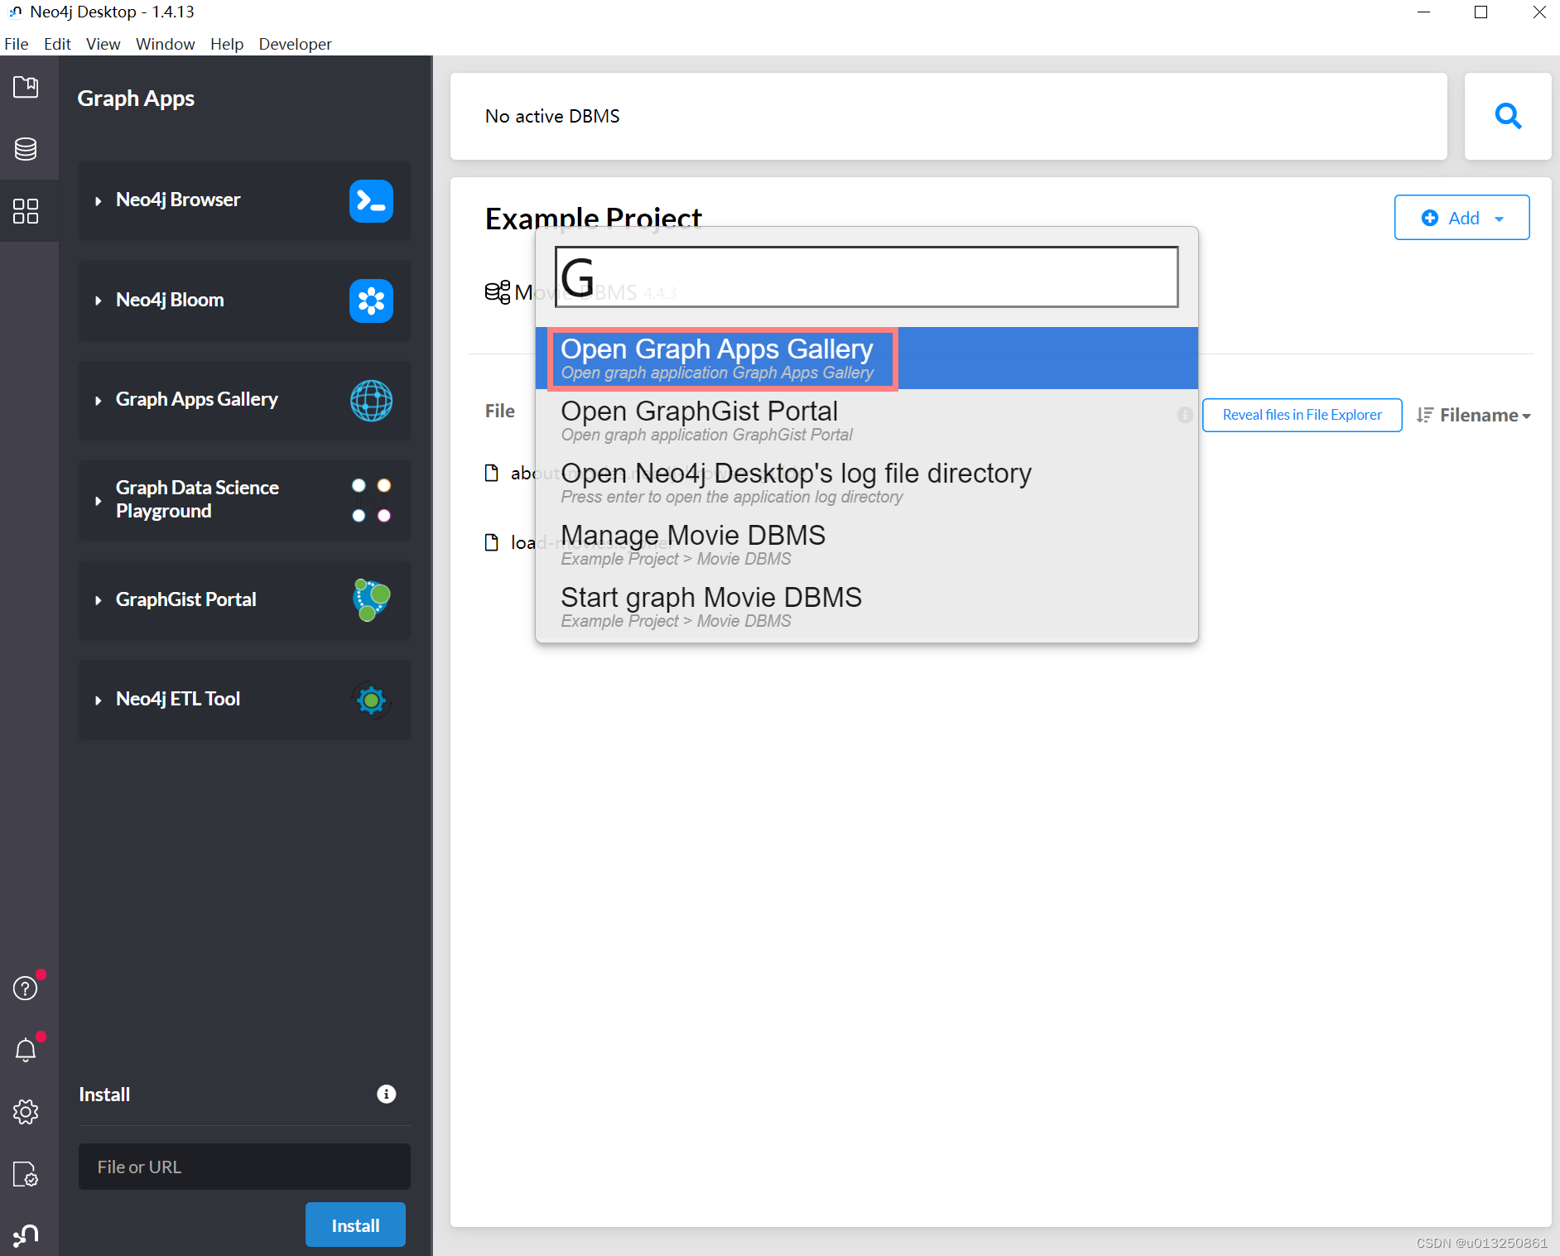Expand the Graph Apps Gallery entry

click(99, 401)
